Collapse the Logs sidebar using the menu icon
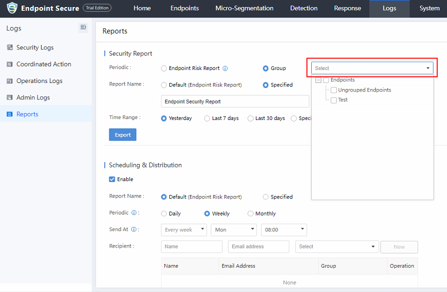The height and width of the screenshot is (292, 447). pos(83,27)
